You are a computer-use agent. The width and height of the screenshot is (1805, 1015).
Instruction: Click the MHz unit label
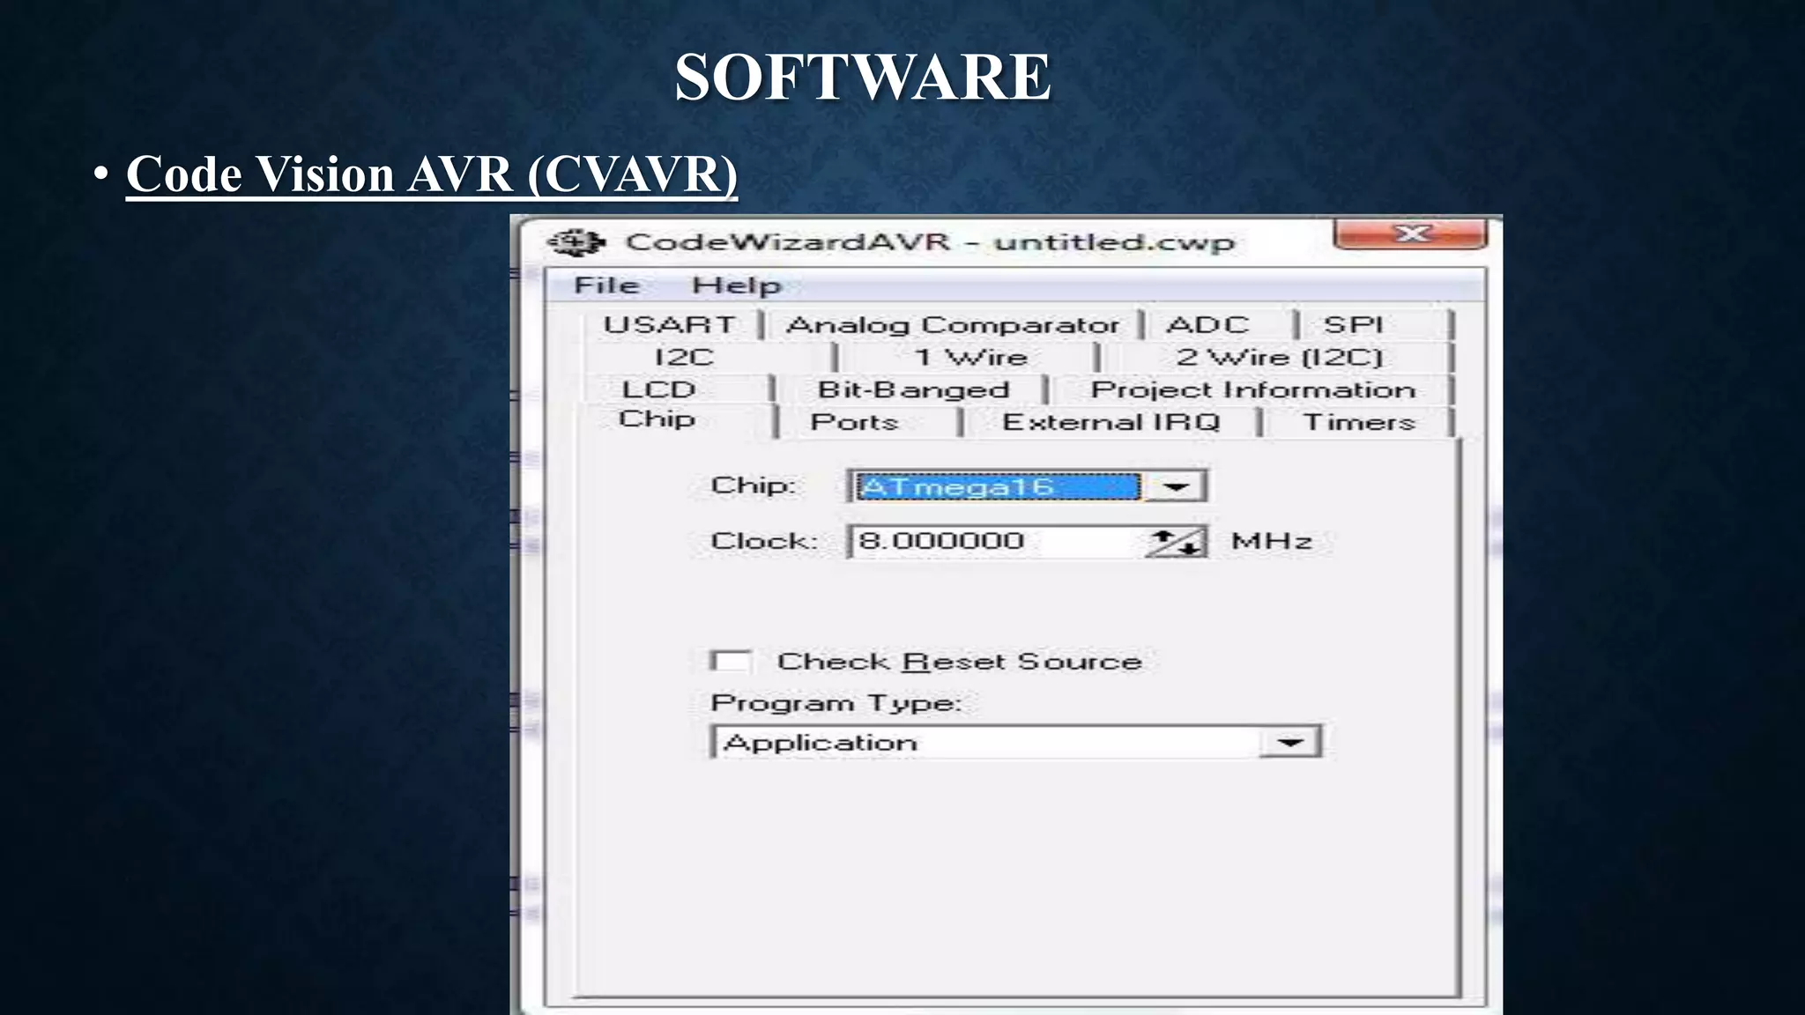tap(1272, 541)
